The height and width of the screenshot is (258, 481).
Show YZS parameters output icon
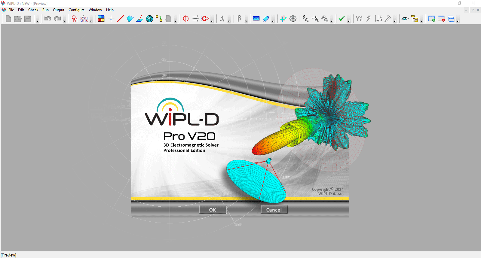359,19
